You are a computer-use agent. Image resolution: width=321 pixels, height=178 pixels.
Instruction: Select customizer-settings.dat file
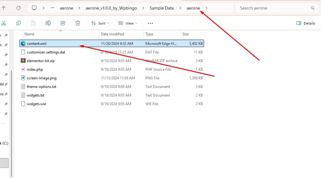112,52
